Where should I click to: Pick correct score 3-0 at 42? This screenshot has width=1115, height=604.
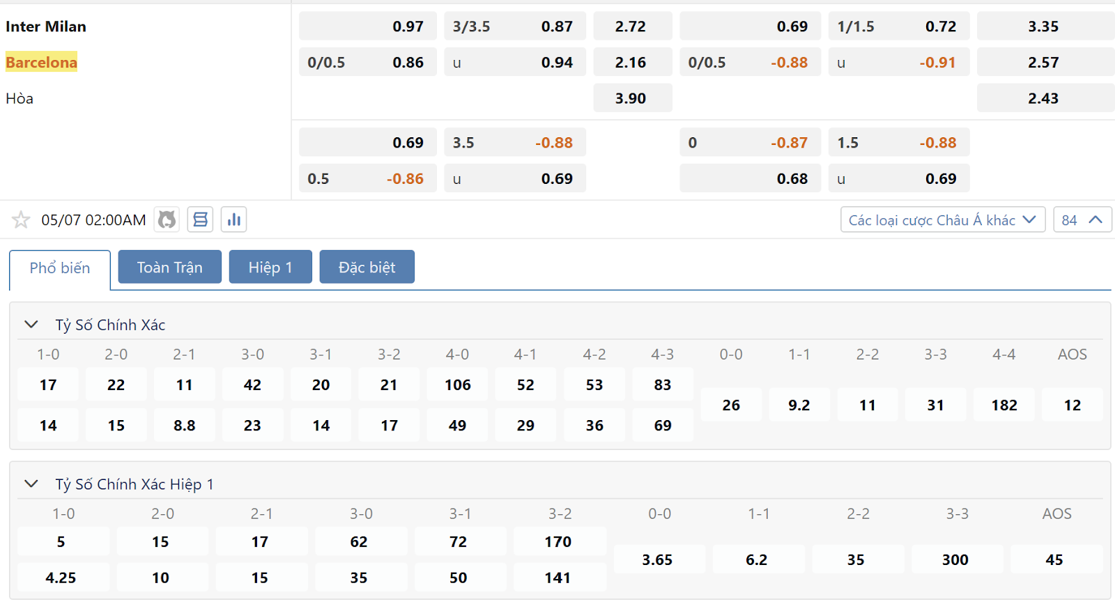tap(253, 385)
